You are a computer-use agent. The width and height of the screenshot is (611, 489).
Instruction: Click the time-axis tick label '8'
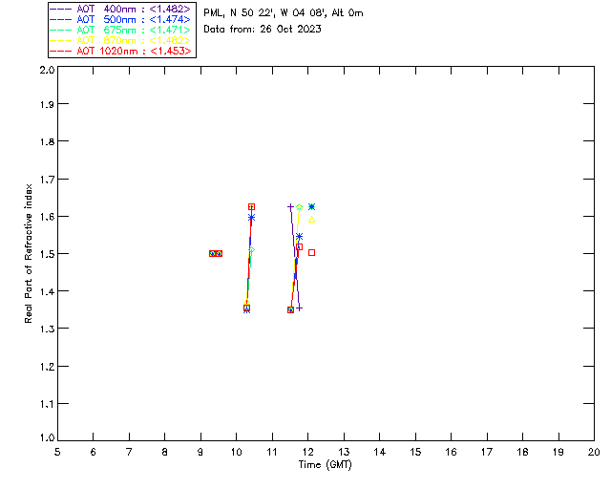(x=165, y=452)
